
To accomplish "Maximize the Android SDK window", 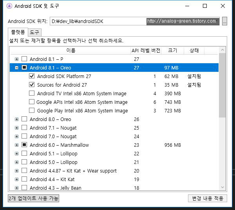I will click(x=205, y=6).
